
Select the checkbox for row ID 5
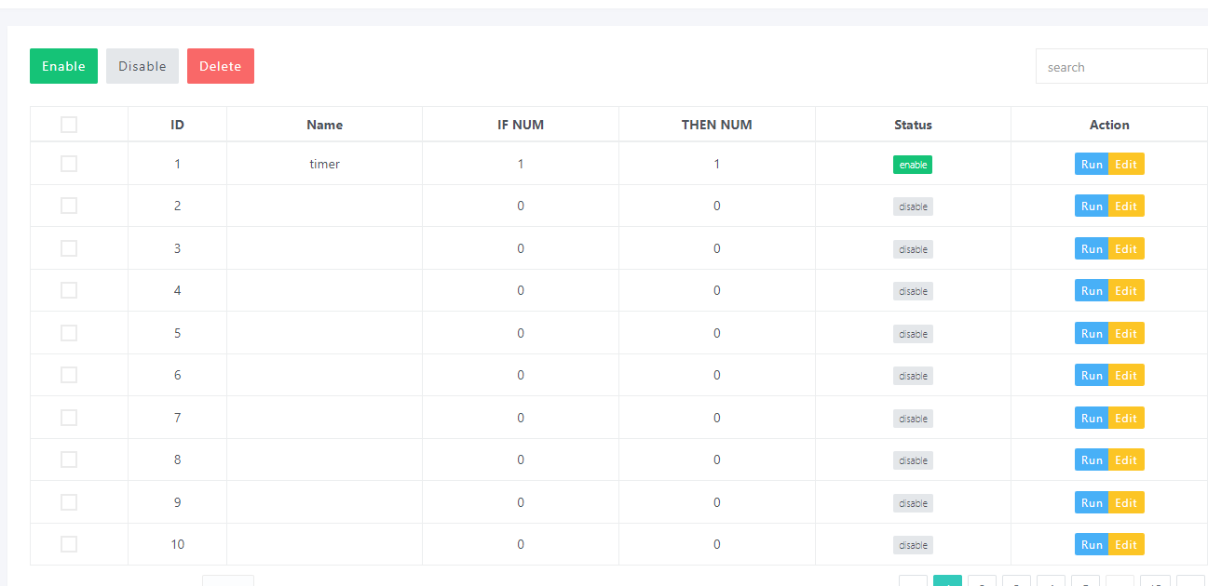point(69,333)
